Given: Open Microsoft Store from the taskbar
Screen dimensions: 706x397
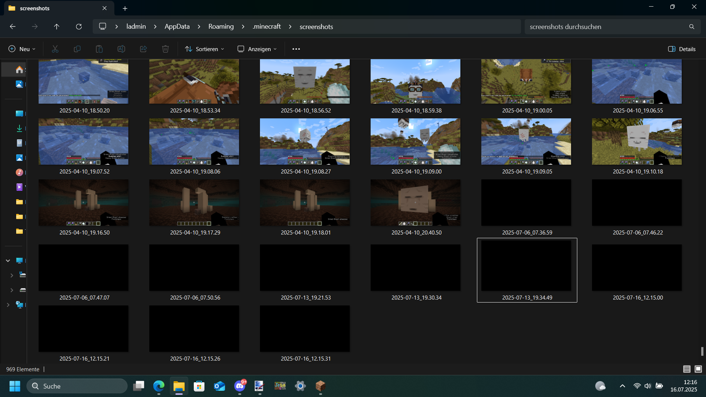Looking at the screenshot, I should pyautogui.click(x=199, y=386).
